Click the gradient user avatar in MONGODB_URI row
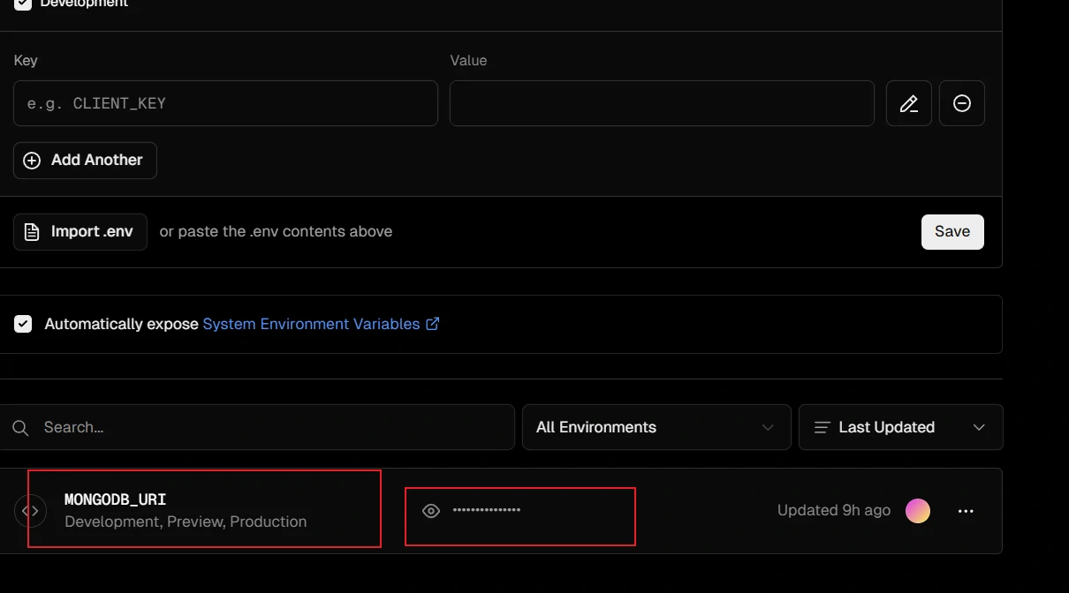The width and height of the screenshot is (1069, 593). click(918, 511)
